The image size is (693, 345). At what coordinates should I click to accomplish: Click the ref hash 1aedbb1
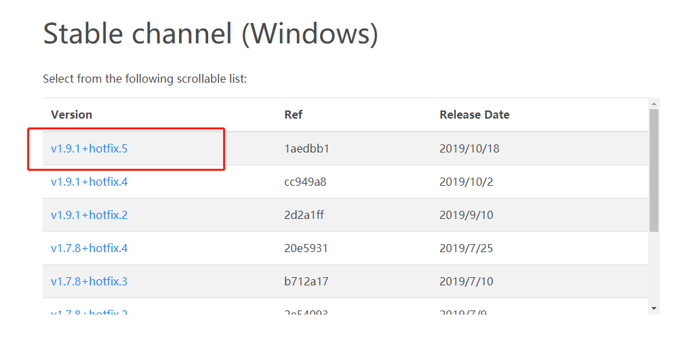point(306,148)
